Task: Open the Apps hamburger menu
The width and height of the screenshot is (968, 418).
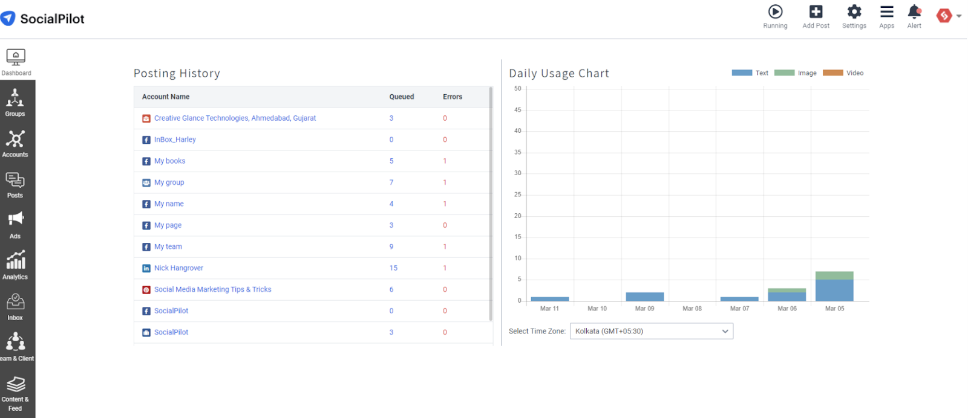Action: click(887, 11)
